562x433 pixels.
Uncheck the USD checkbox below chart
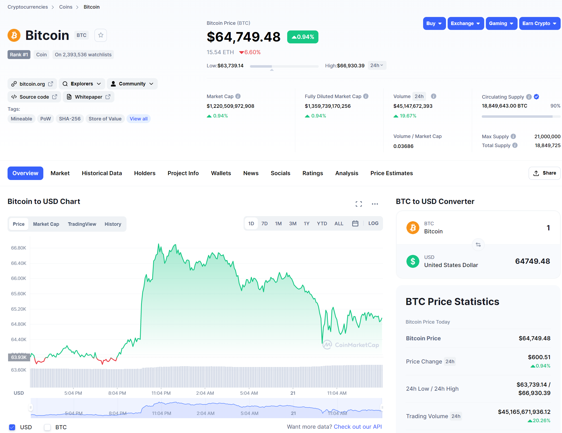coord(12,427)
